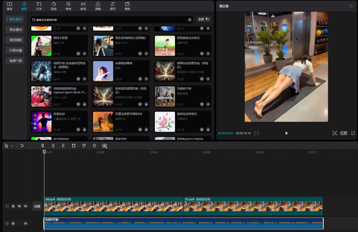Open the player panel hamburger menu
This screenshot has width=358, height=232.
click(x=351, y=6)
